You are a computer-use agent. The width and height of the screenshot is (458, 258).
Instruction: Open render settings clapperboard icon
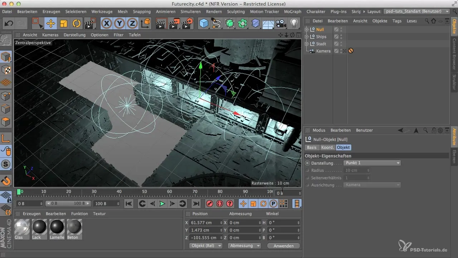pos(187,24)
